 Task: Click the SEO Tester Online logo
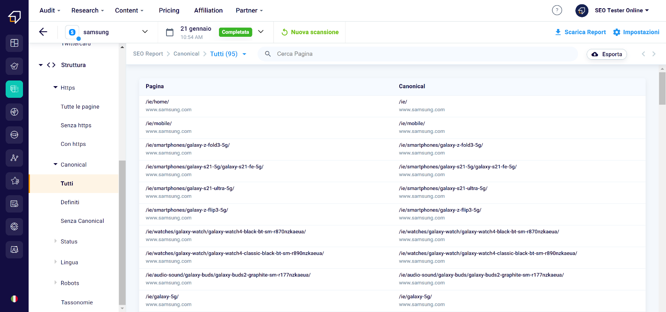[14, 16]
